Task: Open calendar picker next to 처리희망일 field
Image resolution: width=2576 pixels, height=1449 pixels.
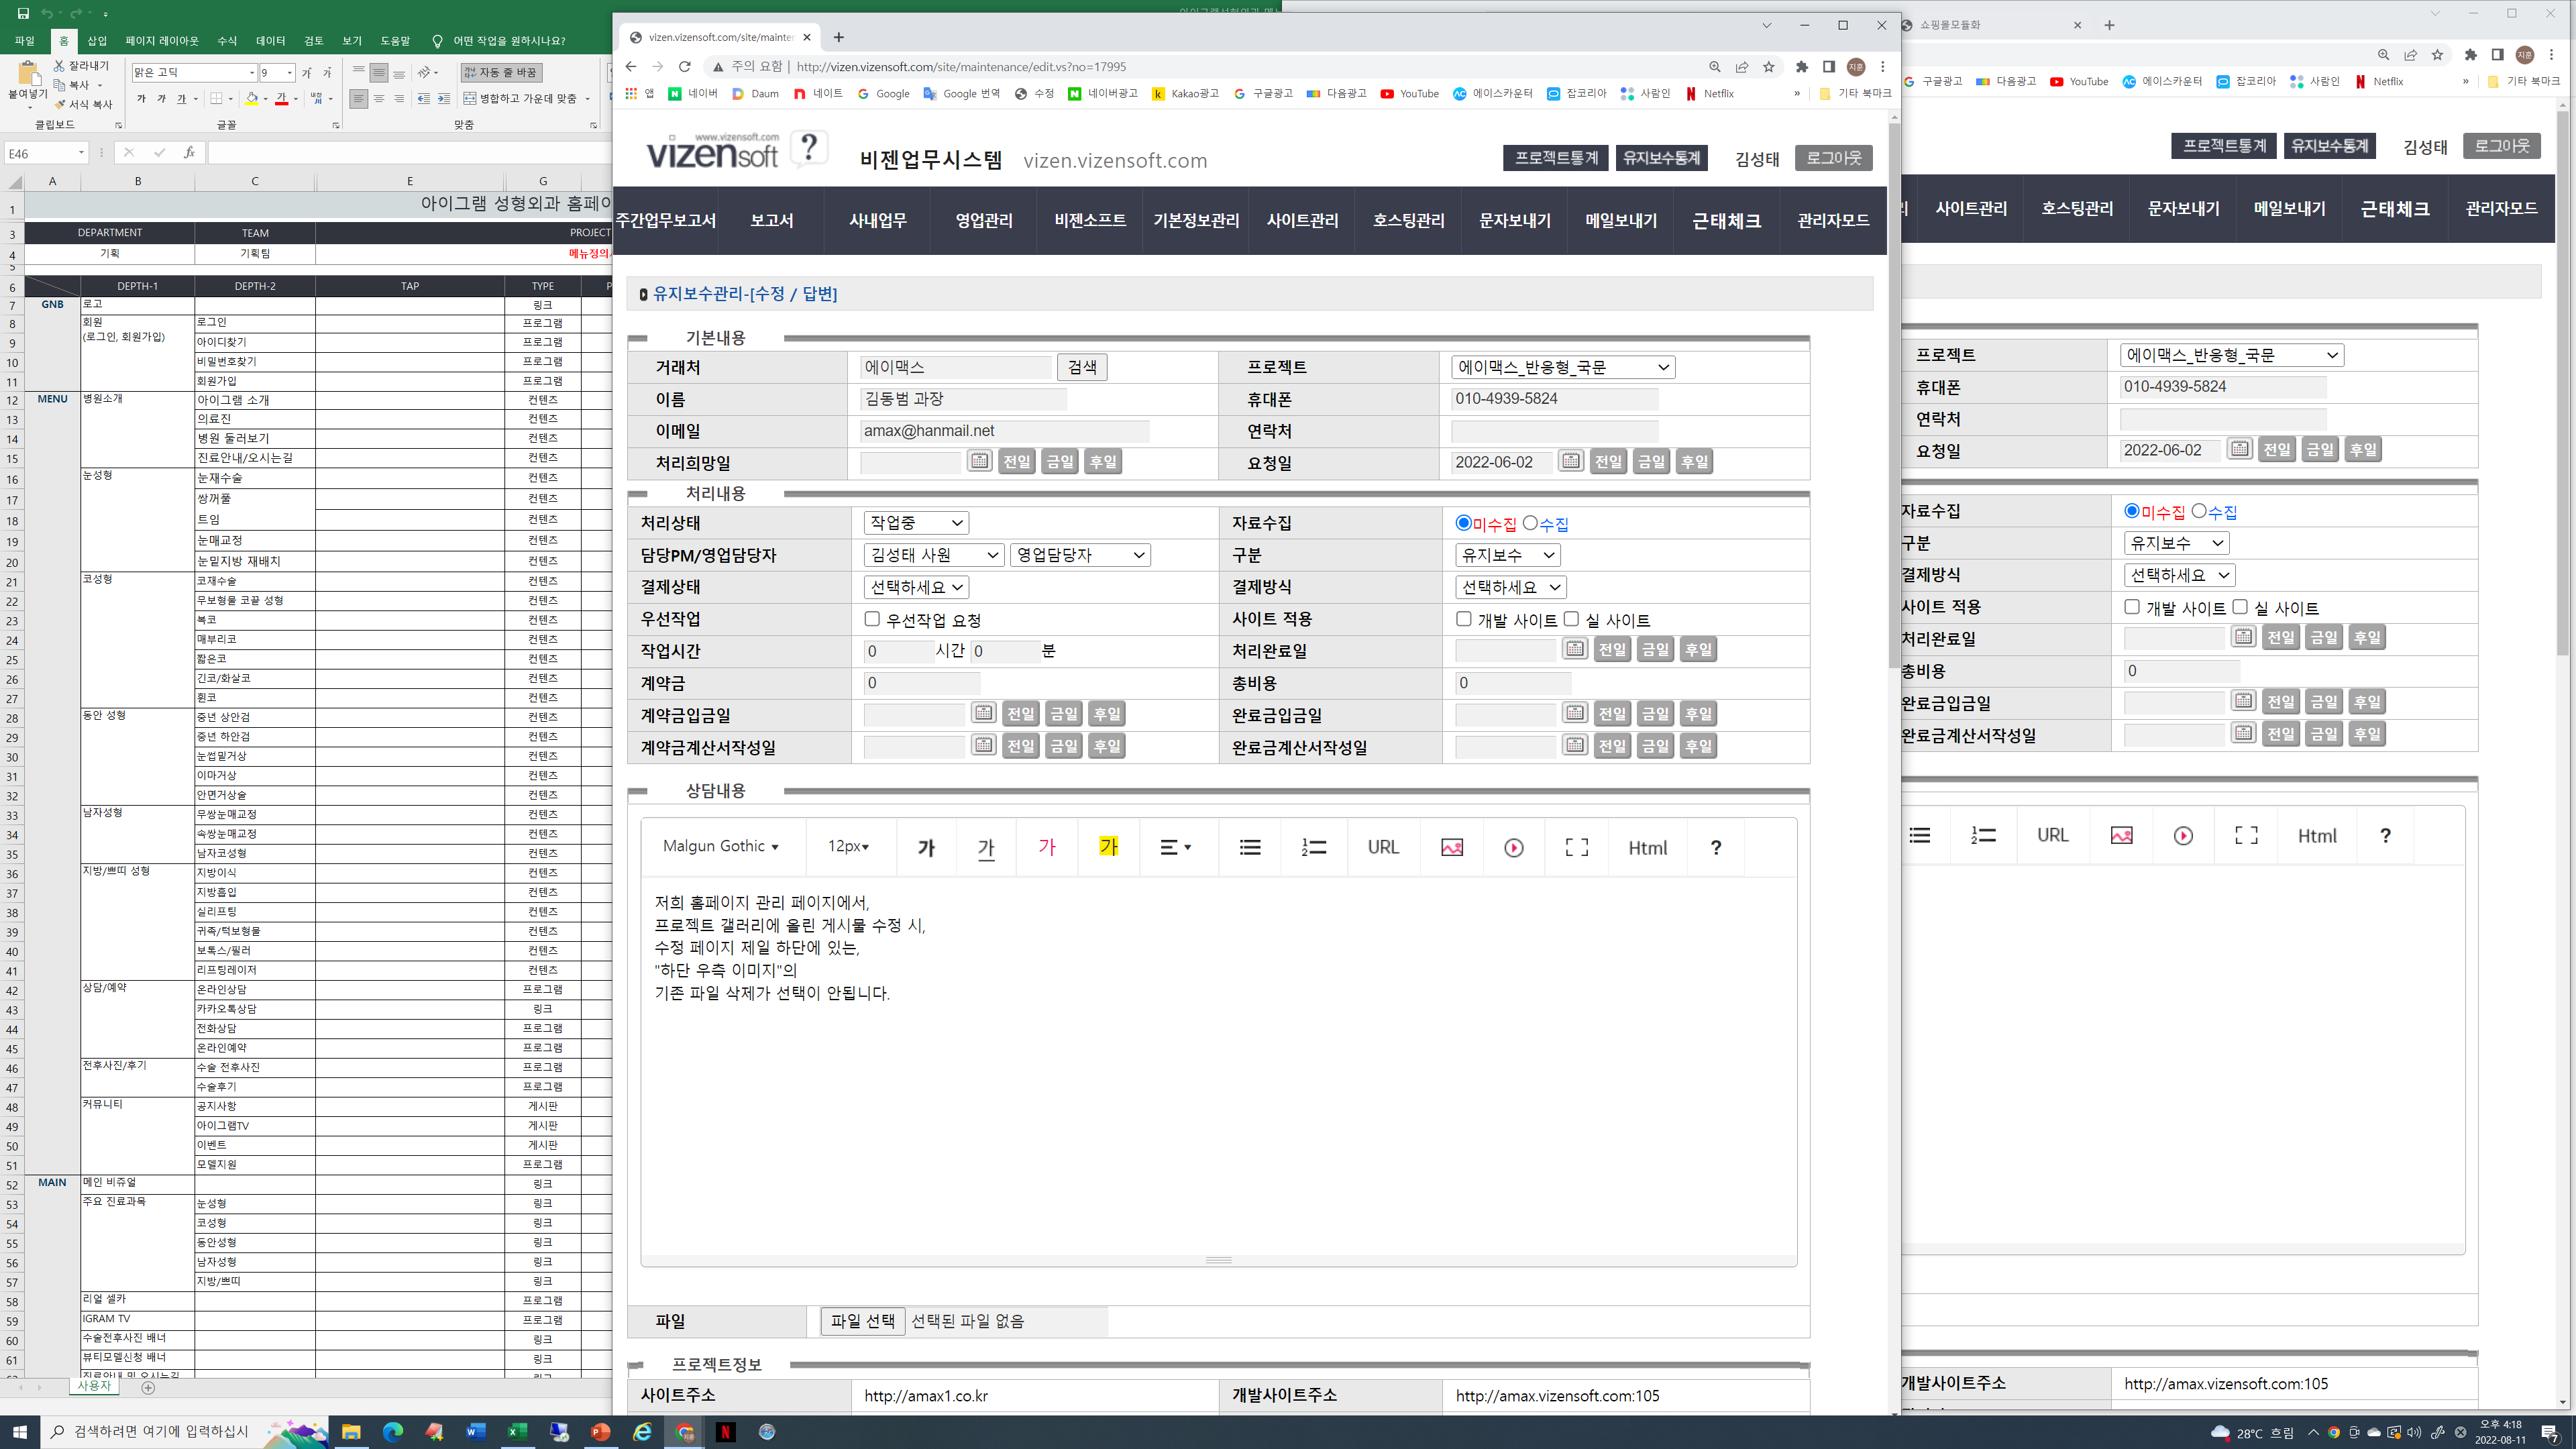Action: [979, 461]
